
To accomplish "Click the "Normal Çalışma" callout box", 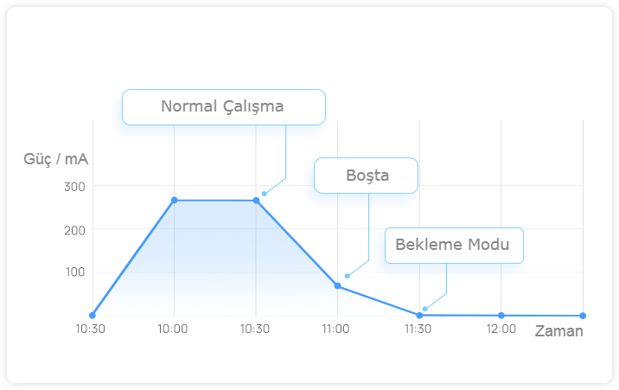I will coord(223,107).
